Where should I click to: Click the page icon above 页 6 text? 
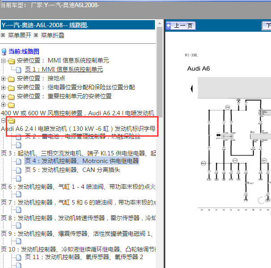click(19, 178)
